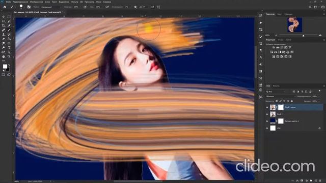The height and width of the screenshot is (183, 326).
Task: Toggle lock all padlock icon
Action: pyautogui.click(x=292, y=101)
